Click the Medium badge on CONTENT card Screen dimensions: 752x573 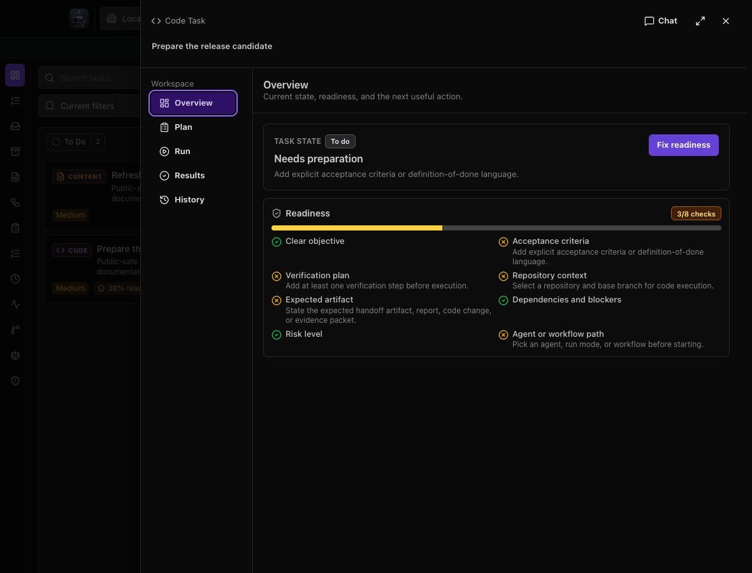tap(71, 215)
